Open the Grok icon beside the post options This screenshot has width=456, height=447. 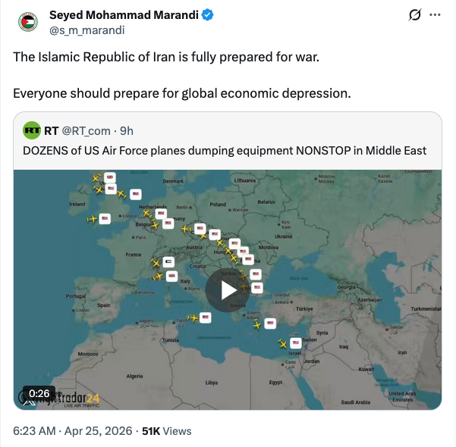point(414,15)
